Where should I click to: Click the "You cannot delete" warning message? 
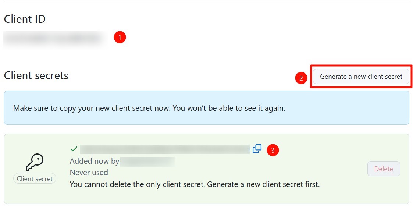point(195,184)
